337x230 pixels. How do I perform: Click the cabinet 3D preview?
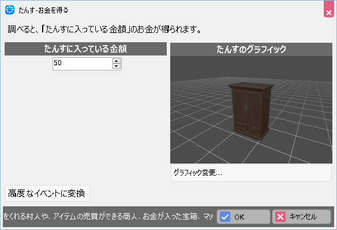point(251,110)
